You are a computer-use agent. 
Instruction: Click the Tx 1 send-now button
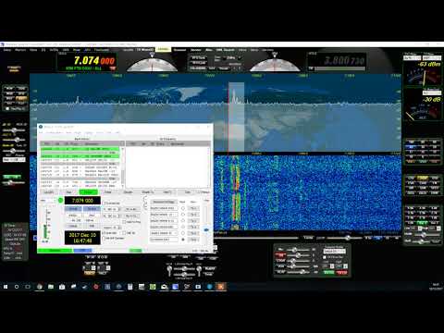click(x=193, y=208)
